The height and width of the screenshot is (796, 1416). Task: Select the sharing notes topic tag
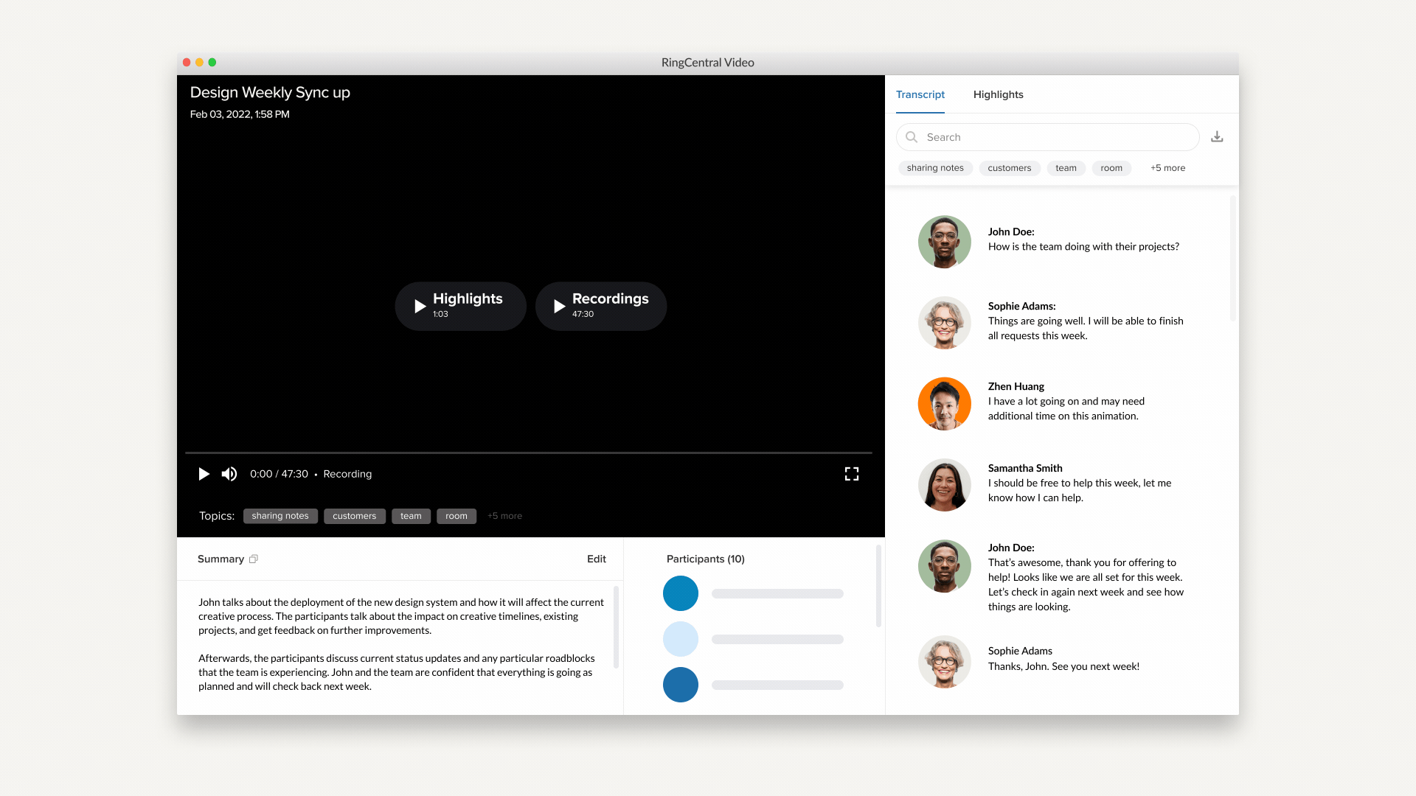point(280,515)
